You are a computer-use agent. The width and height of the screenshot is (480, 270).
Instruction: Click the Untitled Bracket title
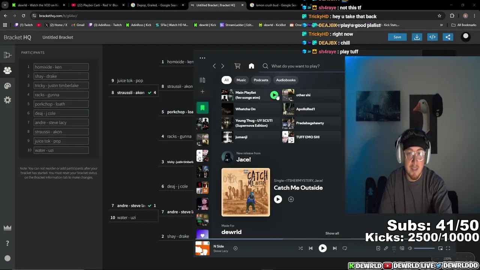pos(58,37)
